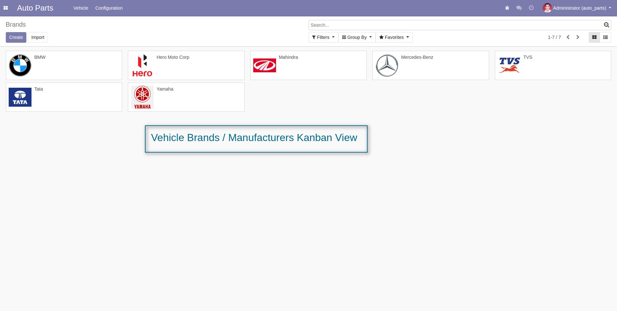Focus the Search input field
The image size is (617, 311).
click(456, 25)
